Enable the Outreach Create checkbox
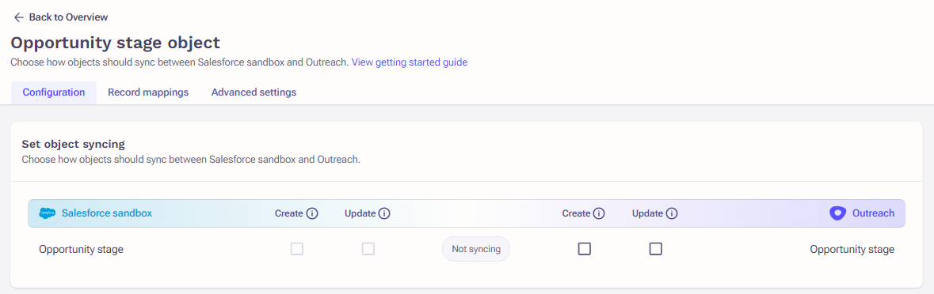 585,249
